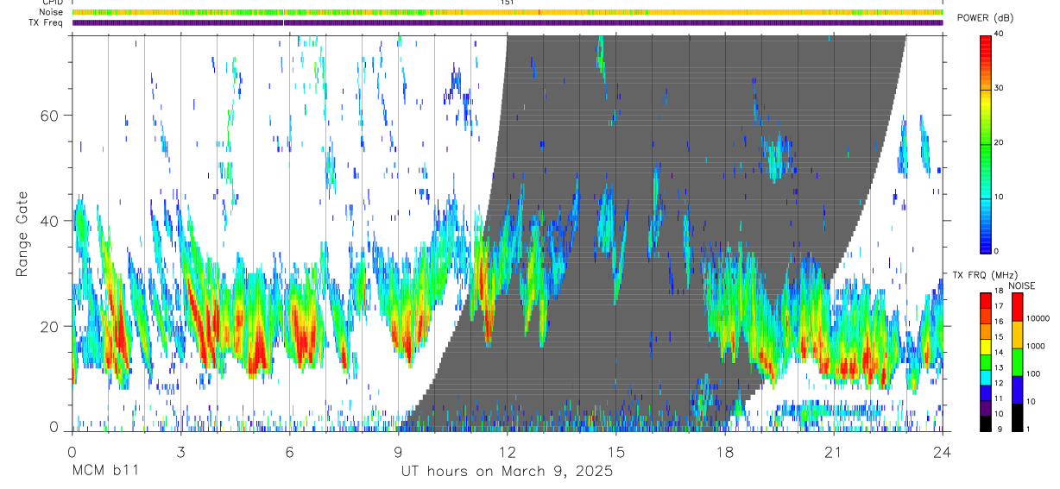Click the 'NOISE' legend title
The width and height of the screenshot is (1060, 489).
[1020, 285]
